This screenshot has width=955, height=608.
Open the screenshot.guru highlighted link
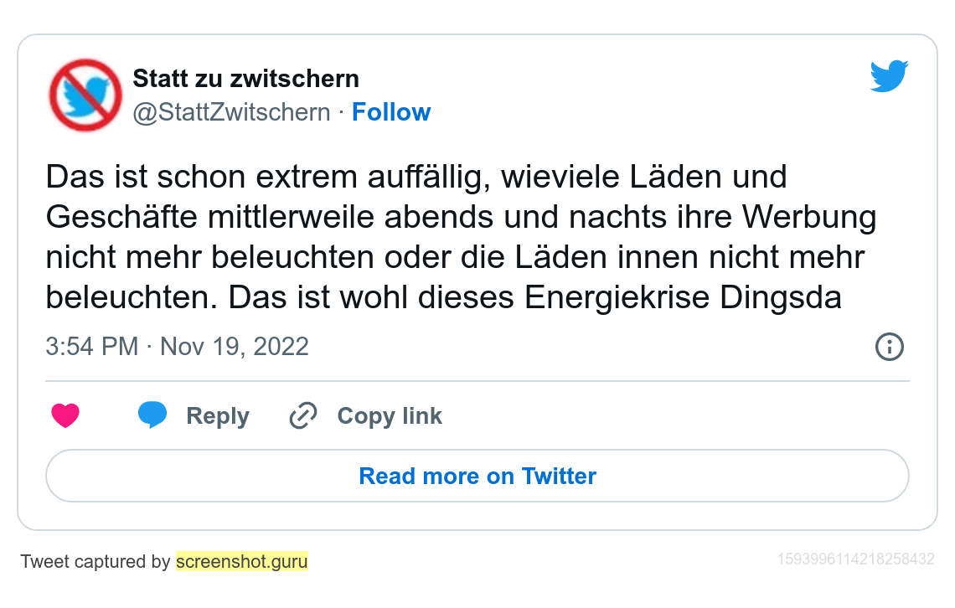[x=241, y=562]
